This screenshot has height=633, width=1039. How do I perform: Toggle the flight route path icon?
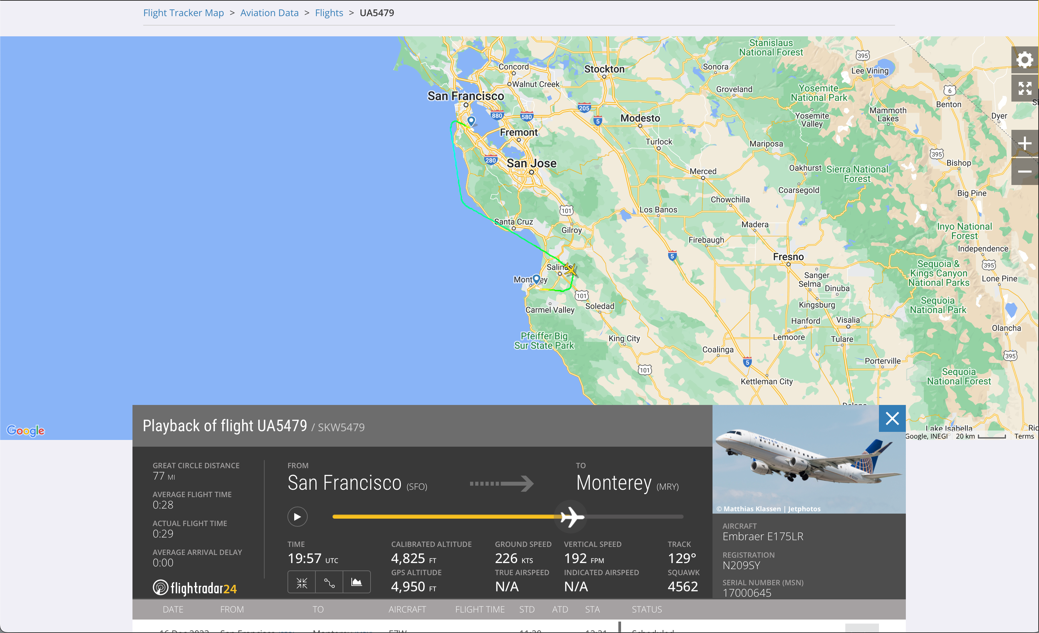(x=329, y=583)
